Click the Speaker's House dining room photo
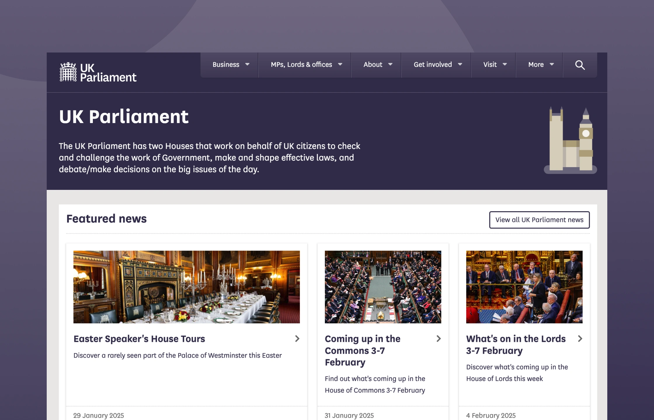The width and height of the screenshot is (654, 420). click(x=187, y=287)
